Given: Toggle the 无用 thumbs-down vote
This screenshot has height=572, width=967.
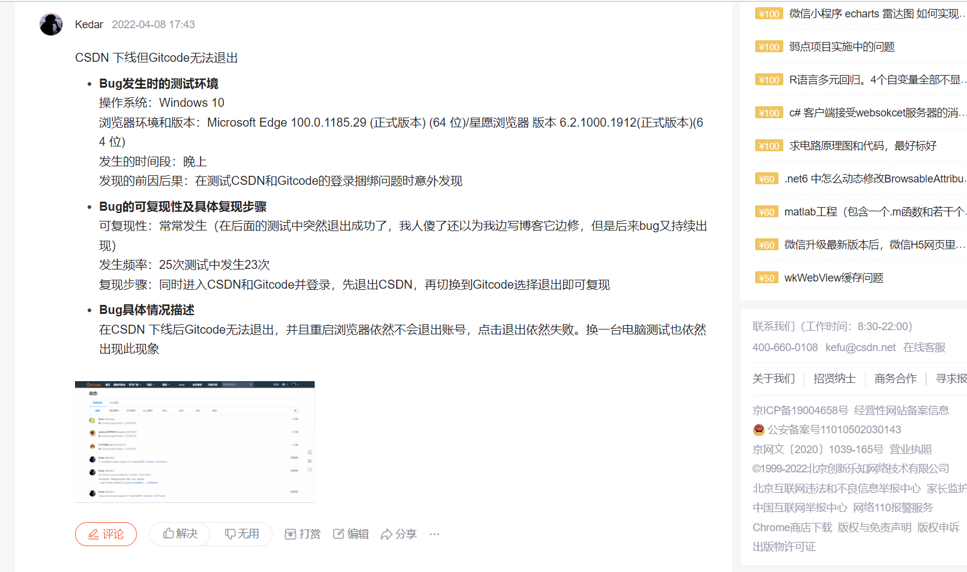Looking at the screenshot, I should [231, 534].
